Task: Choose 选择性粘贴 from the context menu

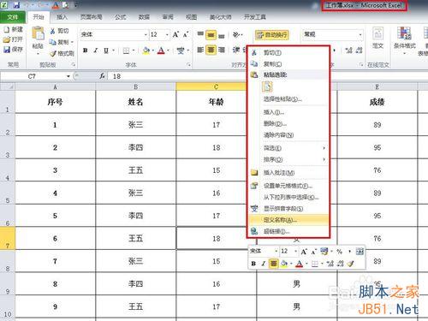Action: pyautogui.click(x=288, y=99)
